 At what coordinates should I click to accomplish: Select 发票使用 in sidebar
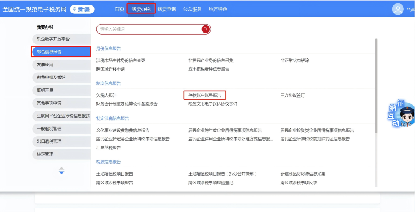(61, 65)
